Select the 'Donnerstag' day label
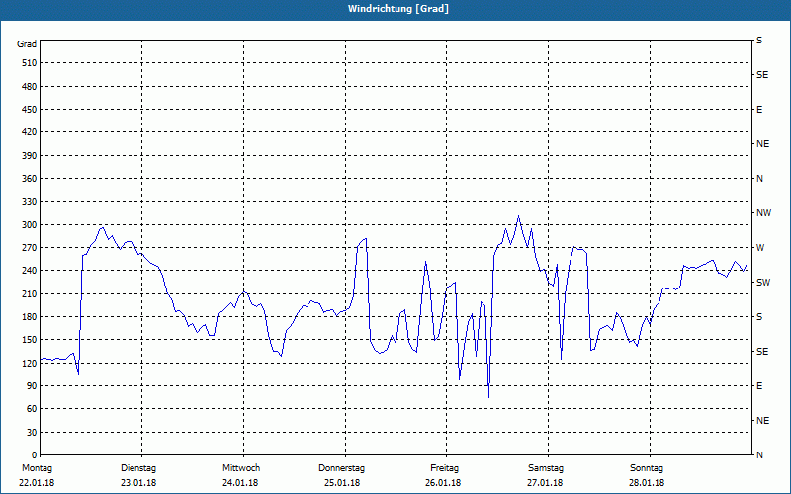This screenshot has width=791, height=494. point(341,468)
